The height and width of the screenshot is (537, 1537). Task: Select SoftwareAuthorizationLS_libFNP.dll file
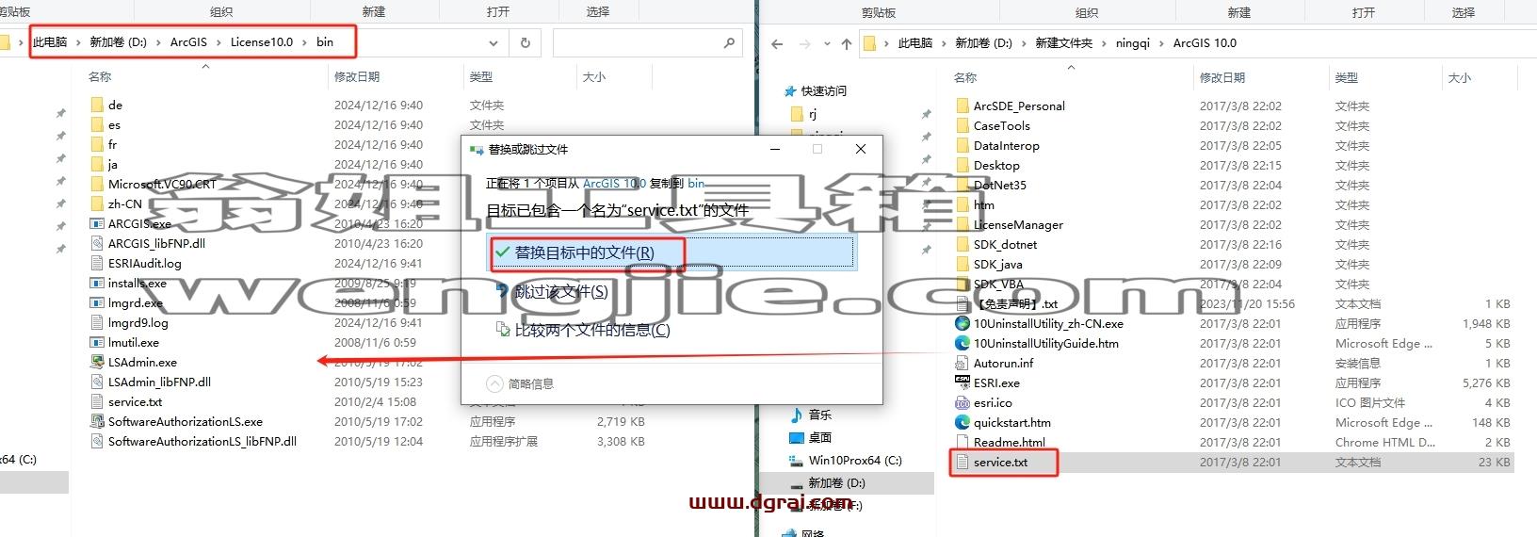point(202,441)
